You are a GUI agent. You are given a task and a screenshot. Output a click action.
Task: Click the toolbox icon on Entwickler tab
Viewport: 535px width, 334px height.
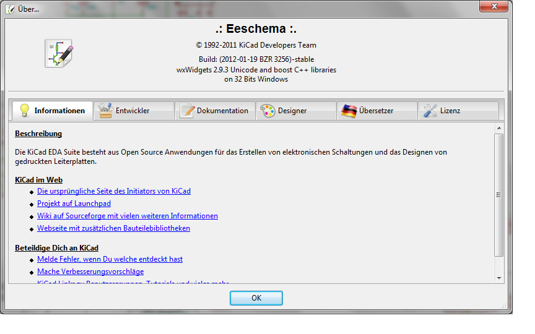[105, 111]
